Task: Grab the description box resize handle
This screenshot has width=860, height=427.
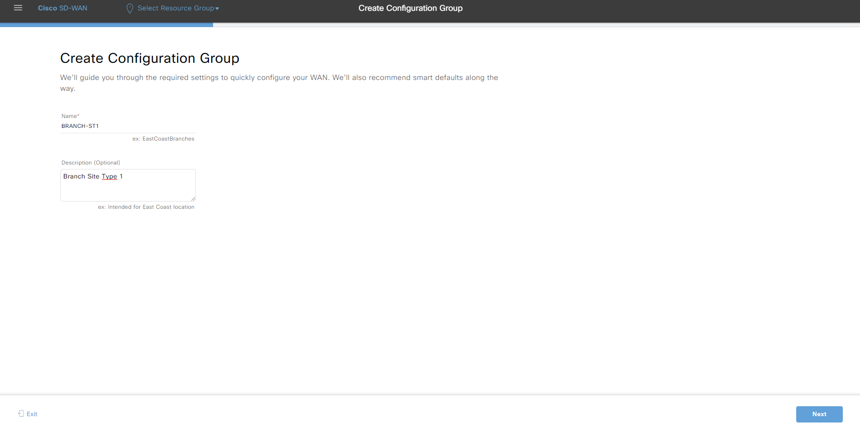Action: (193, 199)
